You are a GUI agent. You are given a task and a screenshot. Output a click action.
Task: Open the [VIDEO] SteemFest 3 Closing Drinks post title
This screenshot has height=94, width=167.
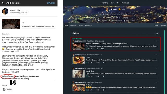point(106,44)
